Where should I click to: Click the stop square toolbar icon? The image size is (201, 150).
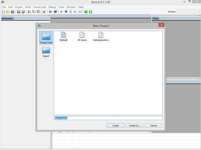pyautogui.click(x=66, y=12)
